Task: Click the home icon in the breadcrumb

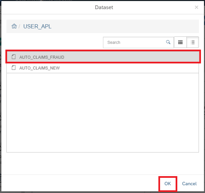Action: (14, 26)
